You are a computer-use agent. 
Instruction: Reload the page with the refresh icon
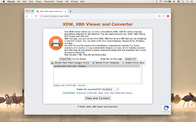click(x=36, y=16)
